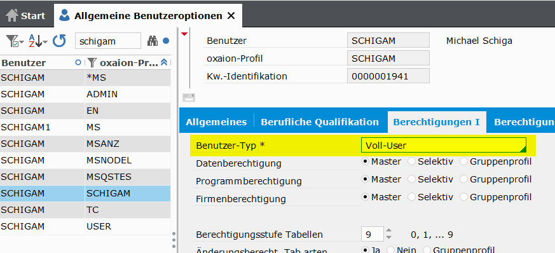
Task: Click the Kw.-Identifikation field 0000001941
Action: pyautogui.click(x=388, y=76)
